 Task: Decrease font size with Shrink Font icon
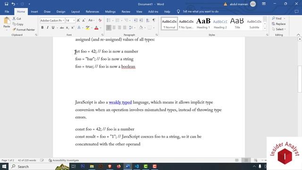(84, 20)
